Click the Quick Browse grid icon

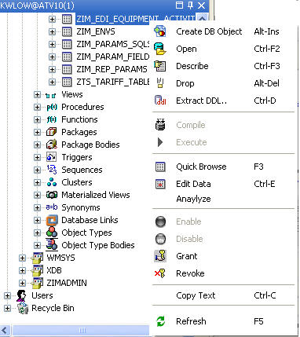point(160,167)
